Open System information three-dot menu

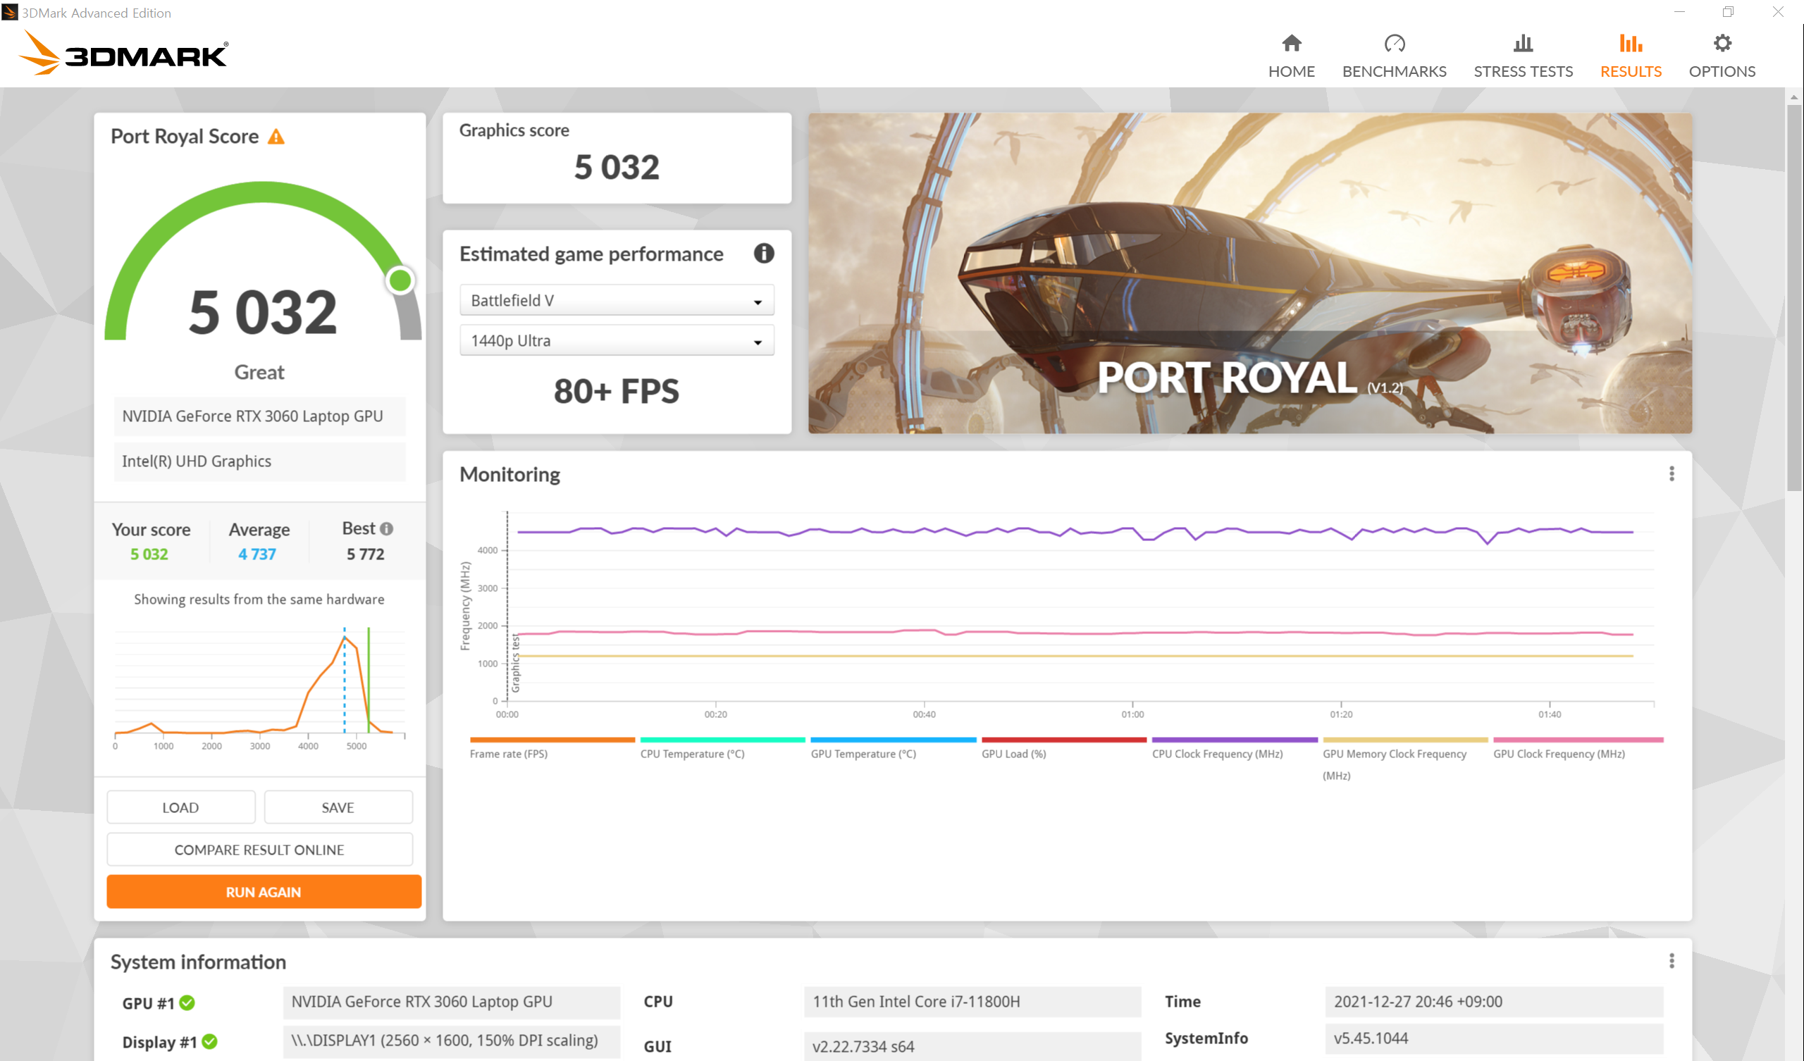click(x=1672, y=961)
